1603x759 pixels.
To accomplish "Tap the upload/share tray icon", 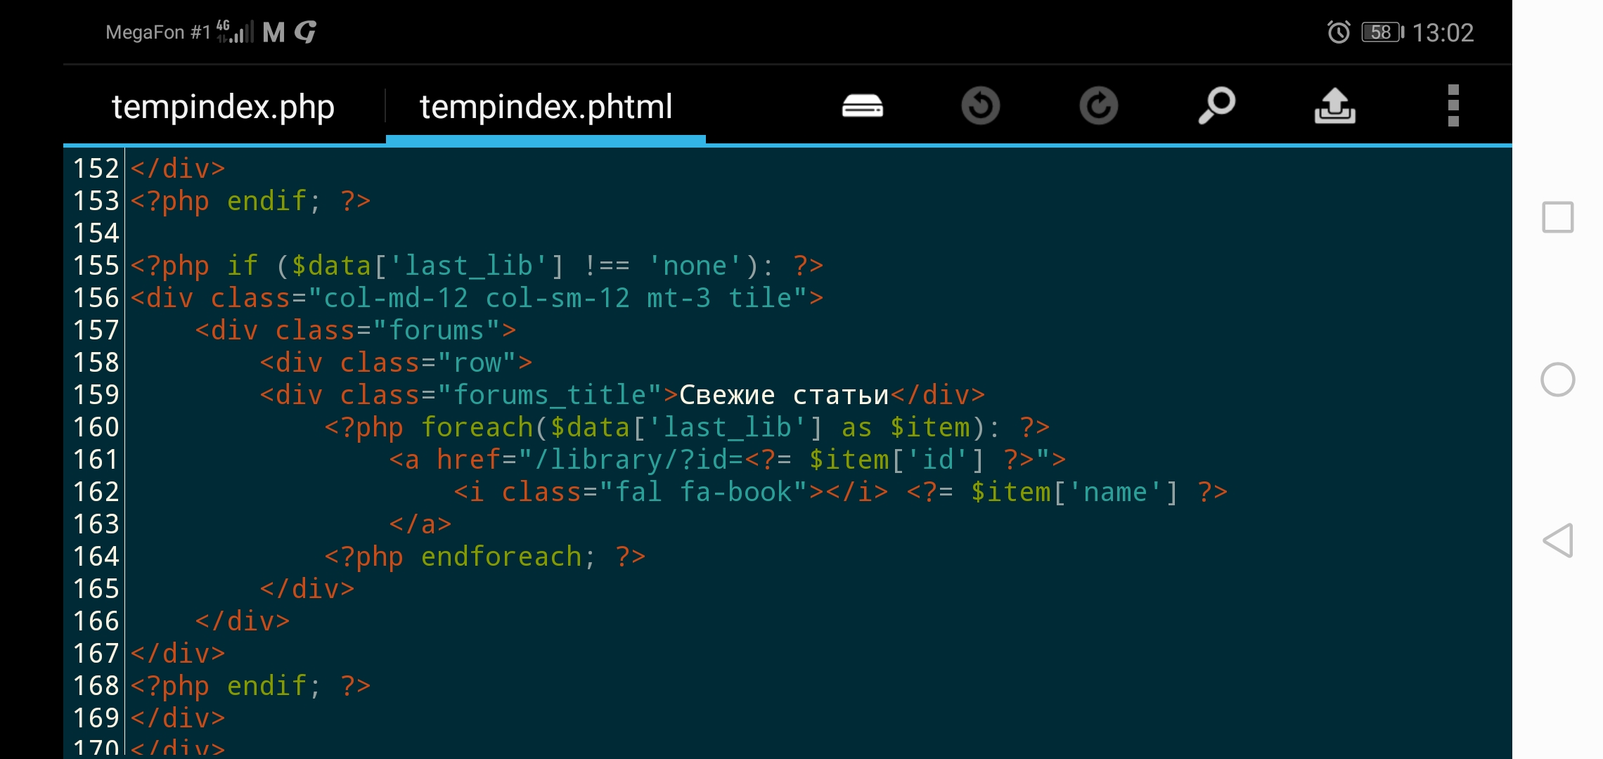I will tap(1334, 106).
